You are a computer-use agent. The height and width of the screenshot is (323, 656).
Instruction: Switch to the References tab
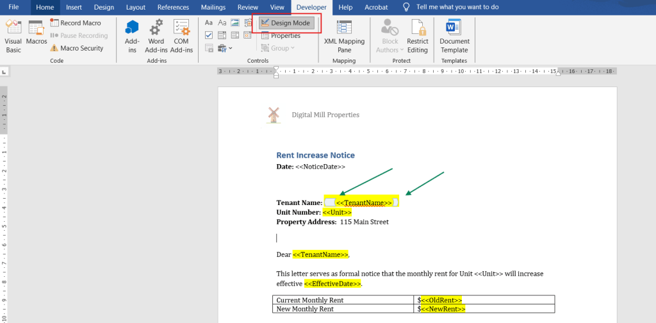(x=173, y=7)
